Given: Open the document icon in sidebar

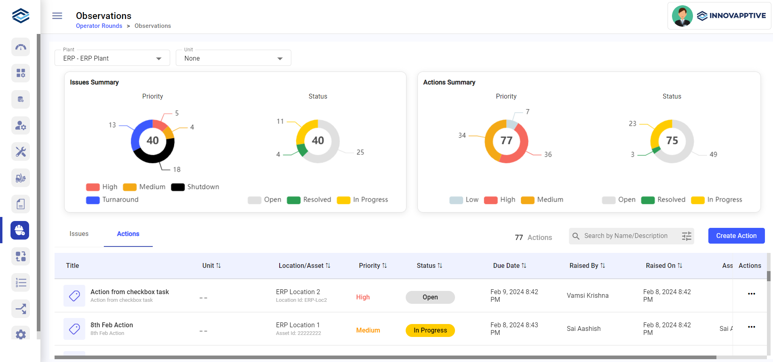Looking at the screenshot, I should pos(21,204).
